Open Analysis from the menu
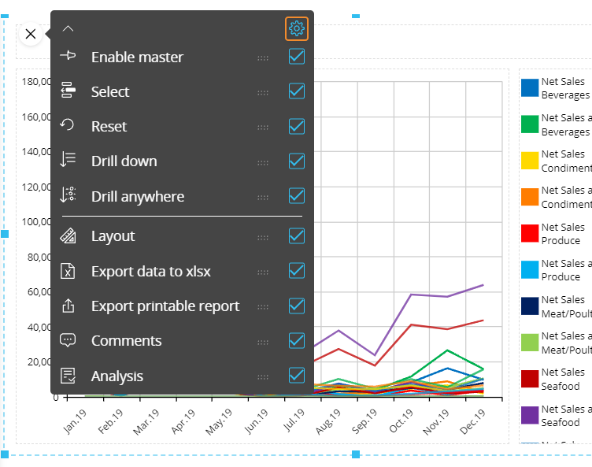592x467 pixels. point(117,376)
